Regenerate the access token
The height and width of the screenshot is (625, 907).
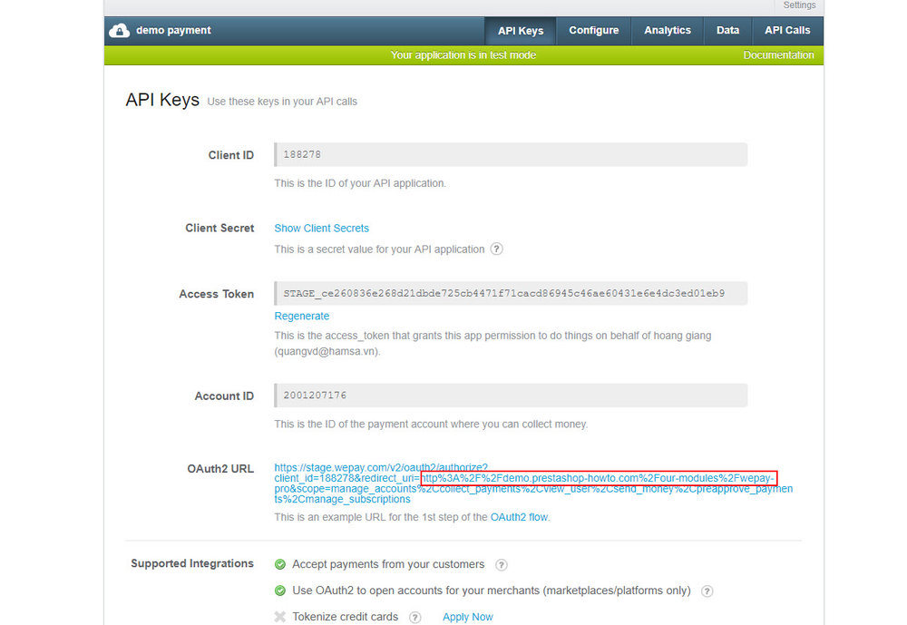tap(301, 316)
